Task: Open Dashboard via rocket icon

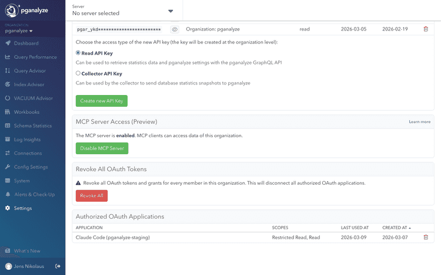Action: pyautogui.click(x=8, y=43)
